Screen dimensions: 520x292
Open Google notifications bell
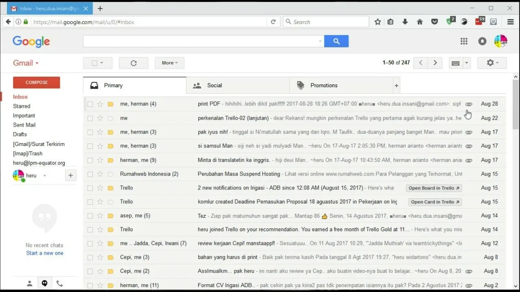click(x=482, y=41)
